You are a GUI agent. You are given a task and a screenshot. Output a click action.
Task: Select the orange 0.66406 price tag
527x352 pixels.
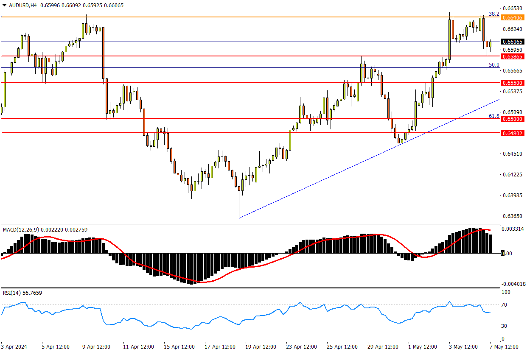513,17
